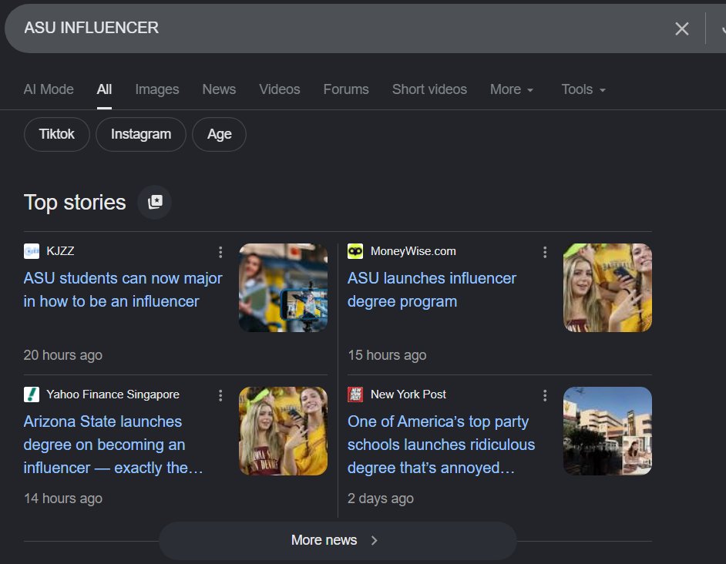The width and height of the screenshot is (726, 564).
Task: Open more options for the New York Post story
Action: tap(545, 395)
